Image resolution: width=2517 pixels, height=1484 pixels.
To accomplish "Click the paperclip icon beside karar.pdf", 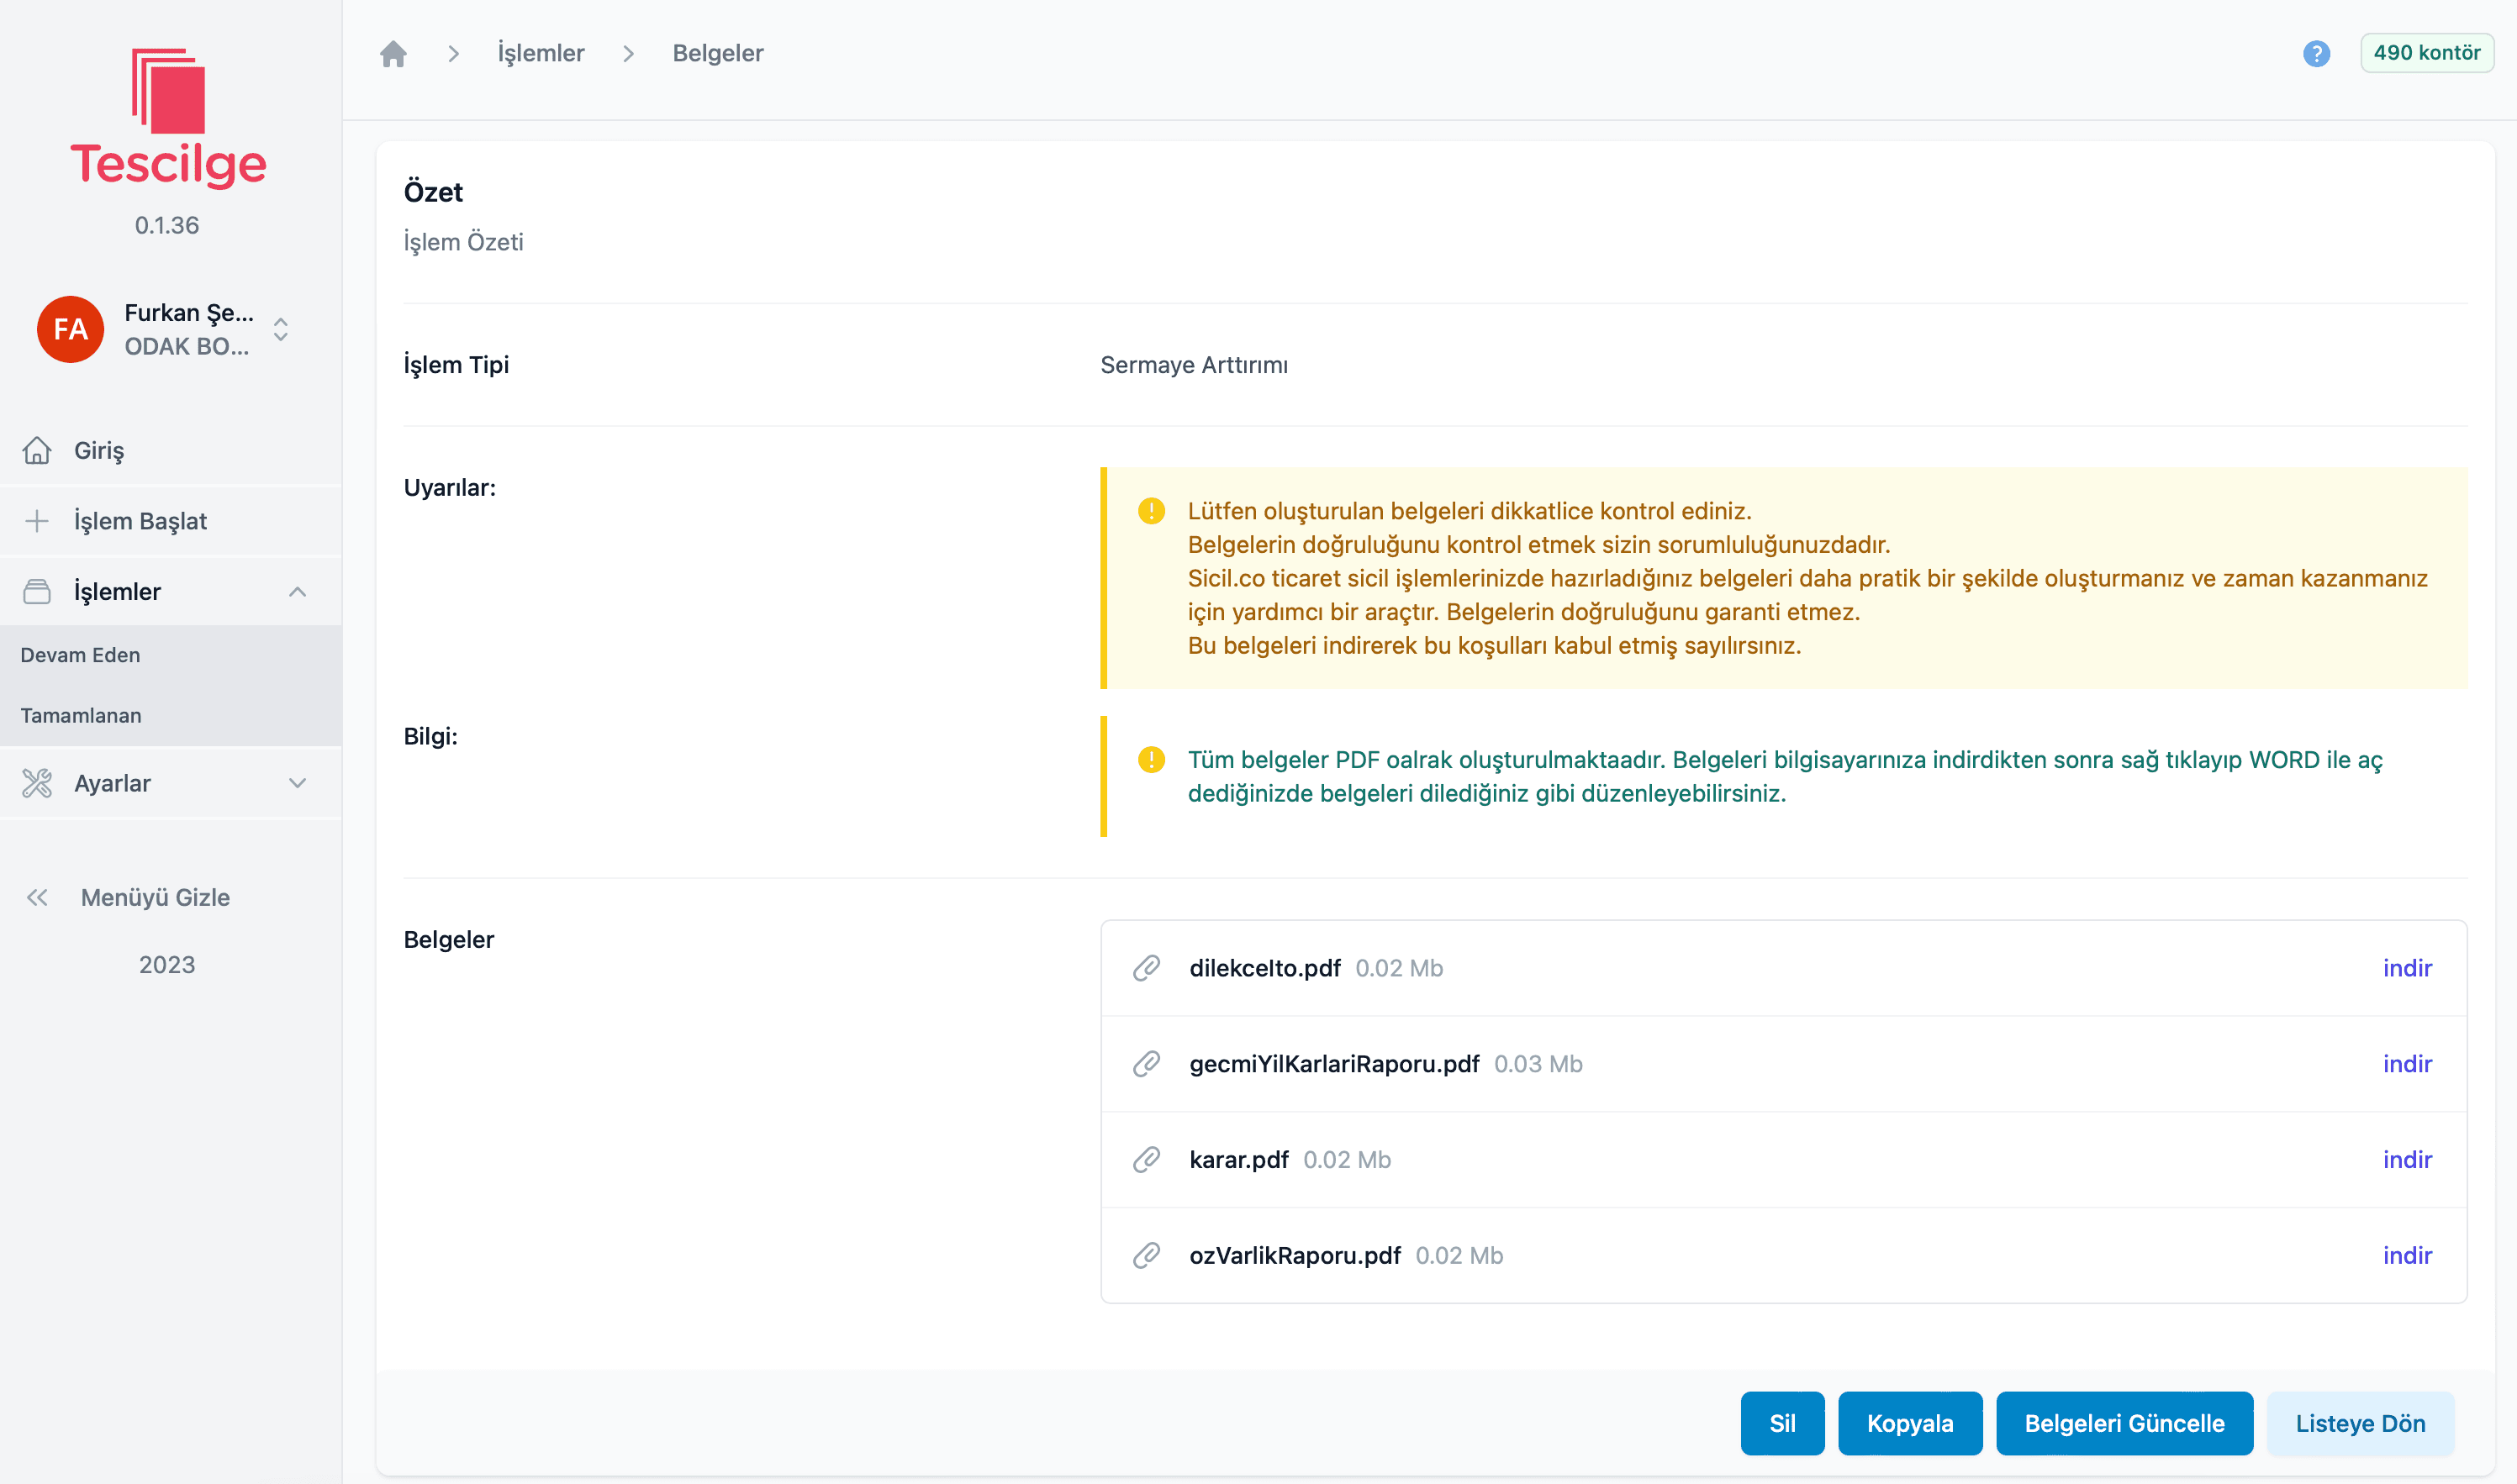I will (x=1147, y=1160).
